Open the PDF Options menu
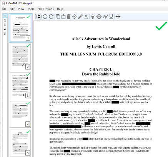Image resolution: width=168 pixels, height=157 pixels. click(x=45, y=9)
